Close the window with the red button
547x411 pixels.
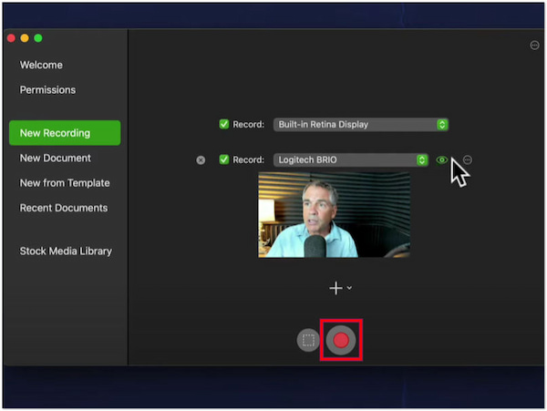pyautogui.click(x=11, y=38)
